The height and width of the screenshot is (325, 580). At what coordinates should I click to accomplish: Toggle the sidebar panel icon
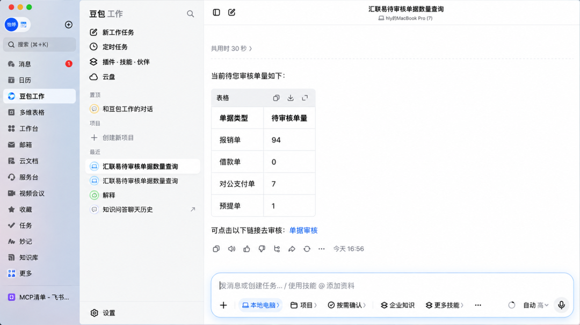pyautogui.click(x=216, y=12)
